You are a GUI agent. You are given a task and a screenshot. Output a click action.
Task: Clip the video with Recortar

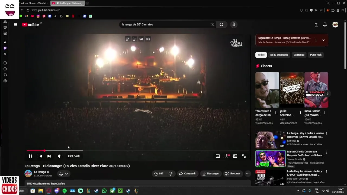(x=233, y=174)
